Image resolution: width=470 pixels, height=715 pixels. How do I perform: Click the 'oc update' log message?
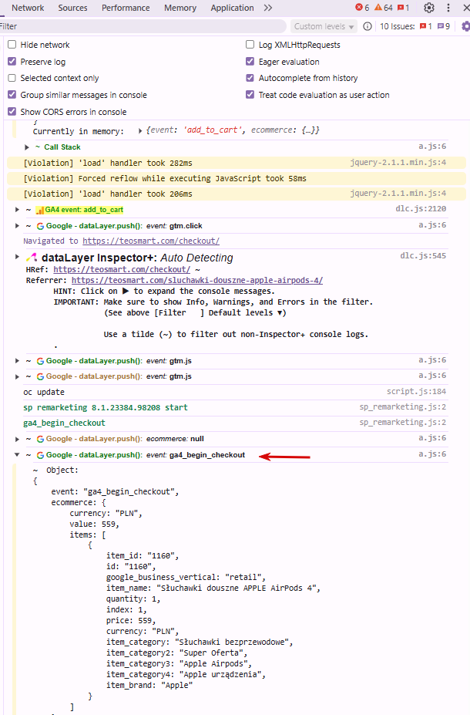click(44, 392)
